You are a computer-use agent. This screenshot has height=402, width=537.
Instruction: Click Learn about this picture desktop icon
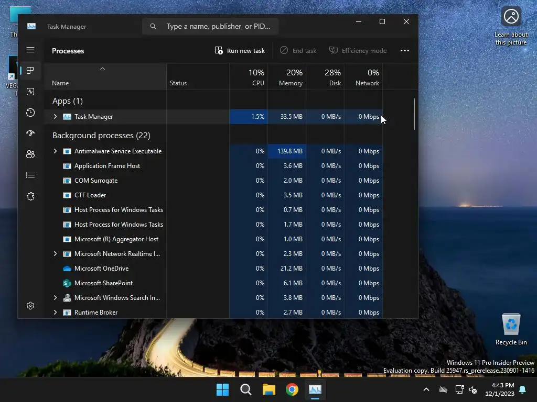click(511, 26)
